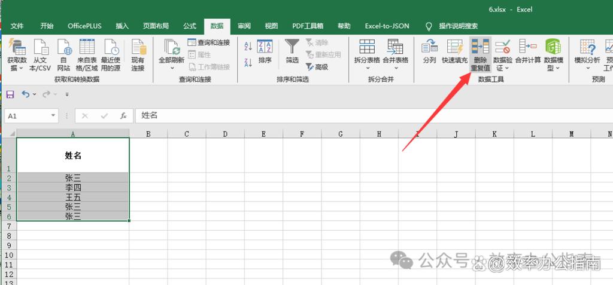Click 分列 (Text to Columns)
This screenshot has height=285, width=613.
pos(429,51)
